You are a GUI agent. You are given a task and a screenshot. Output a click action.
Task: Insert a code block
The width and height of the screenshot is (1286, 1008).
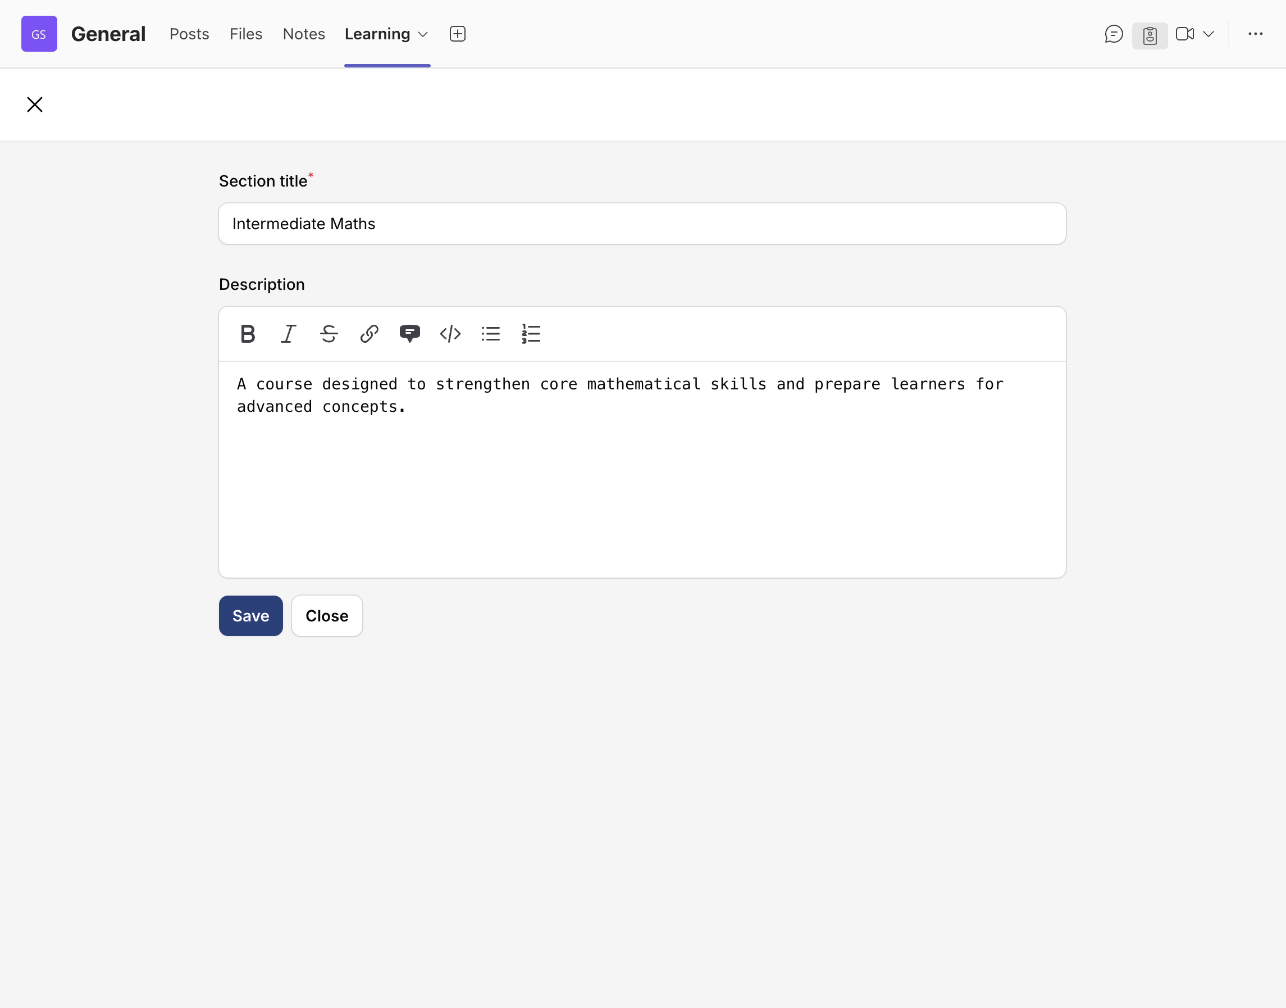[x=450, y=334]
